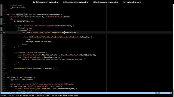The image size is (174, 97).
Task: Click Err(error) => { on line 43
Action: click(x=26, y=30)
